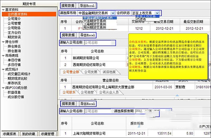Click the 2012-12-21 last trading date cell
The width and height of the screenshot is (211, 138).
(x=165, y=28)
